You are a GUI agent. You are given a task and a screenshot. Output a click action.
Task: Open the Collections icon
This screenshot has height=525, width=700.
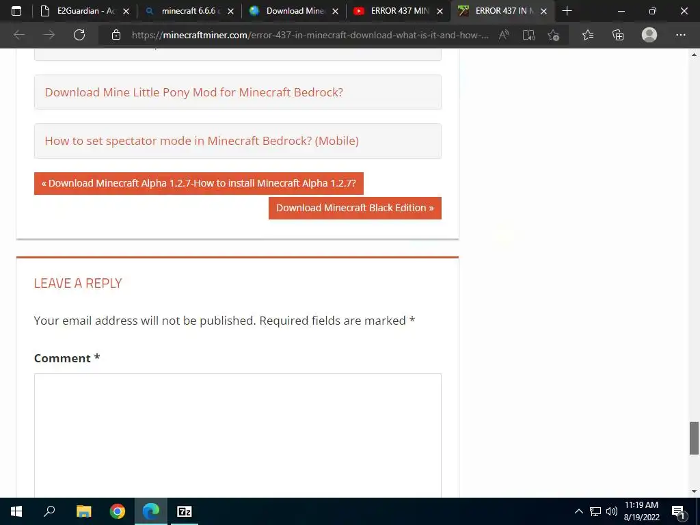(x=618, y=35)
